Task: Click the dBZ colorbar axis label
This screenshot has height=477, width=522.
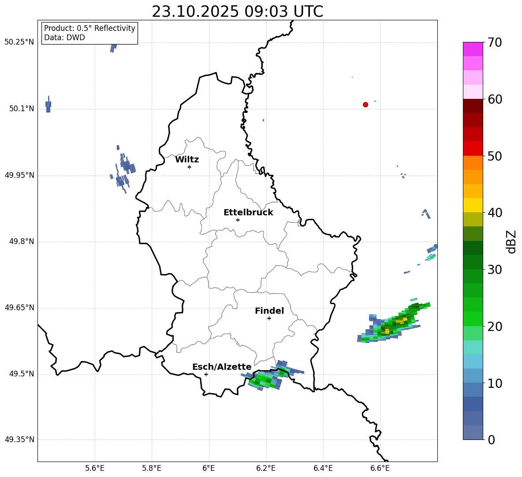Action: (511, 241)
